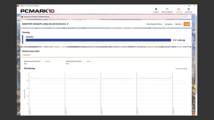214x120 pixels.
Task: Open result Options button
Action: [x=178, y=24]
